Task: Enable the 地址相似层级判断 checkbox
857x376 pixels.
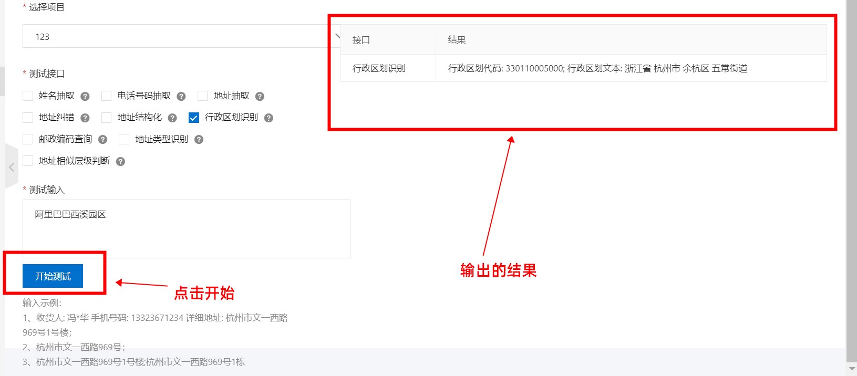Action: [x=28, y=161]
